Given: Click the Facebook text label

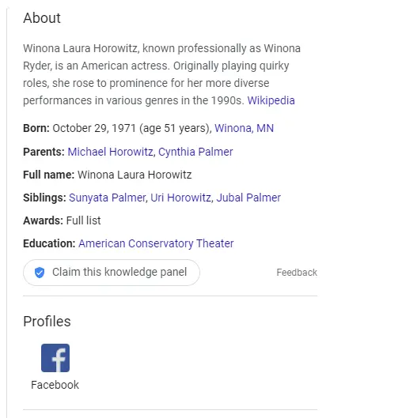Looking at the screenshot, I should tap(55, 385).
